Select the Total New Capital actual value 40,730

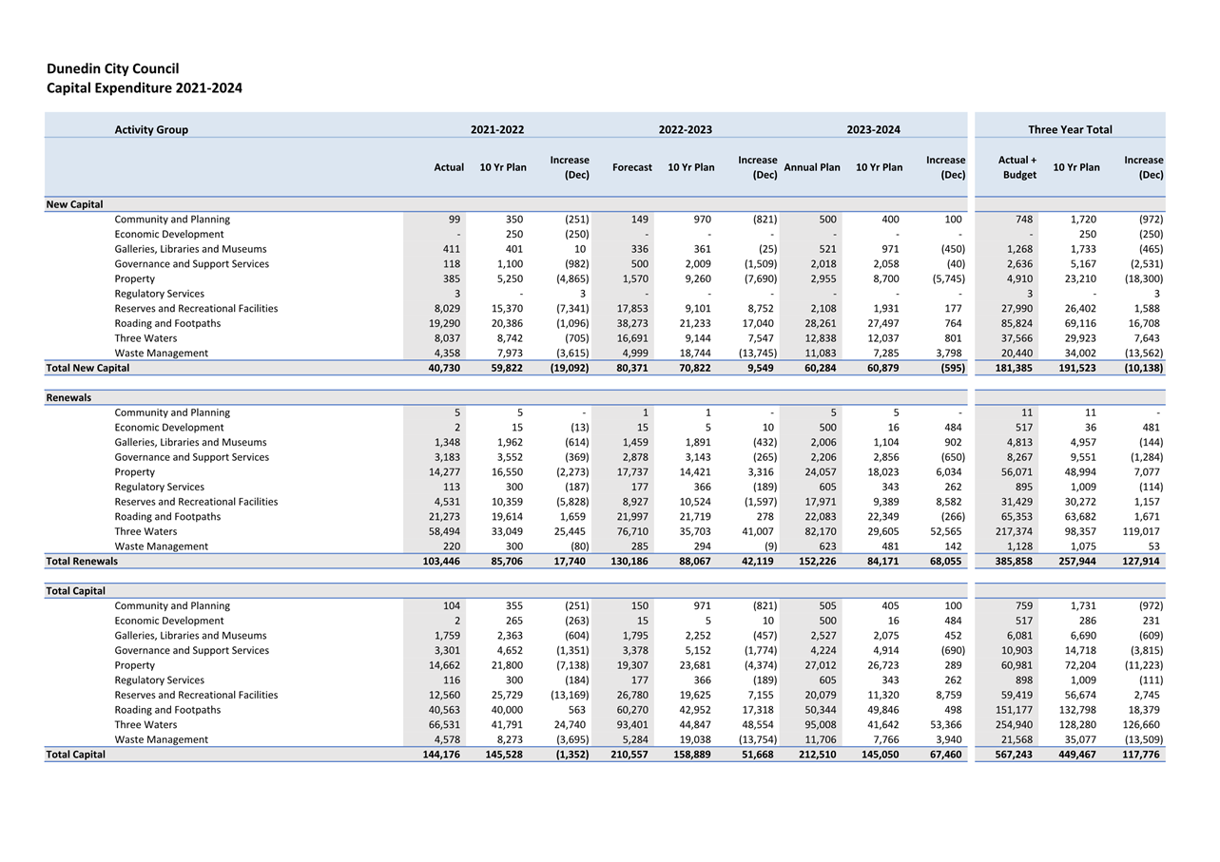click(442, 368)
